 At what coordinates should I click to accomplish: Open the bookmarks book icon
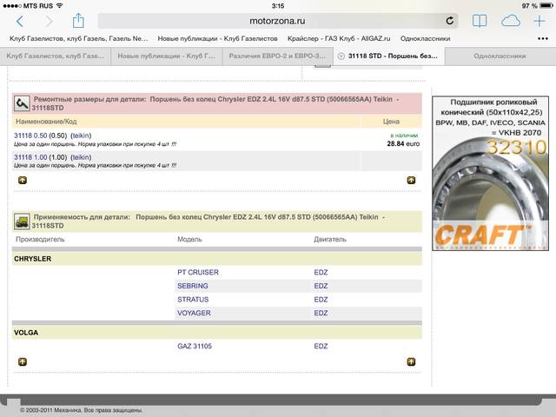[x=480, y=21]
